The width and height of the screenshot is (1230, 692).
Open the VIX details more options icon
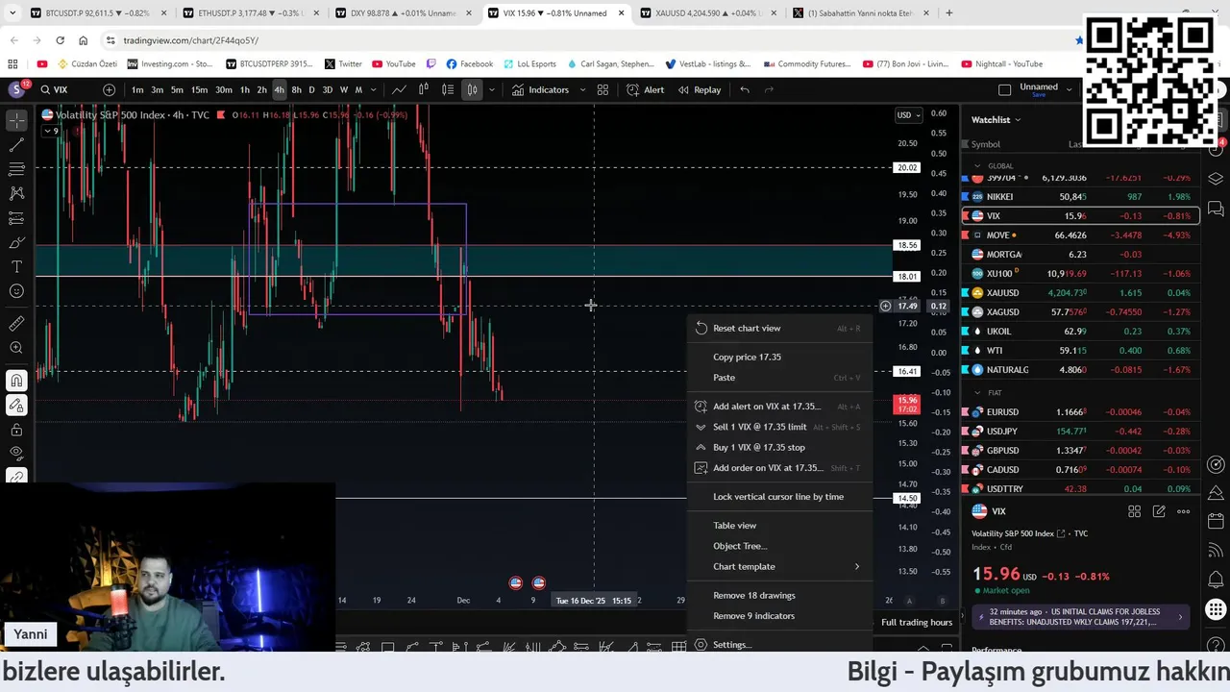point(1183,511)
